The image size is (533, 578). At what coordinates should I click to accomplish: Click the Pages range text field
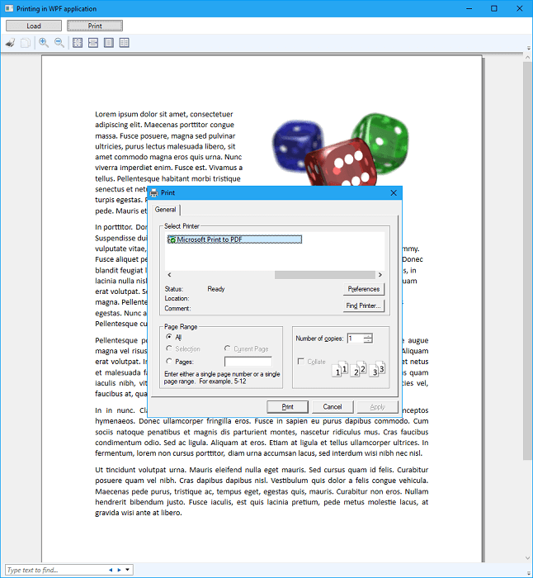tap(248, 362)
